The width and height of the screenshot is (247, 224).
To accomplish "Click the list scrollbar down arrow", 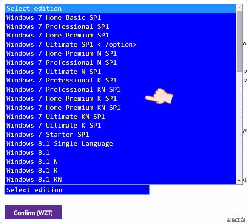I will click(x=239, y=181).
